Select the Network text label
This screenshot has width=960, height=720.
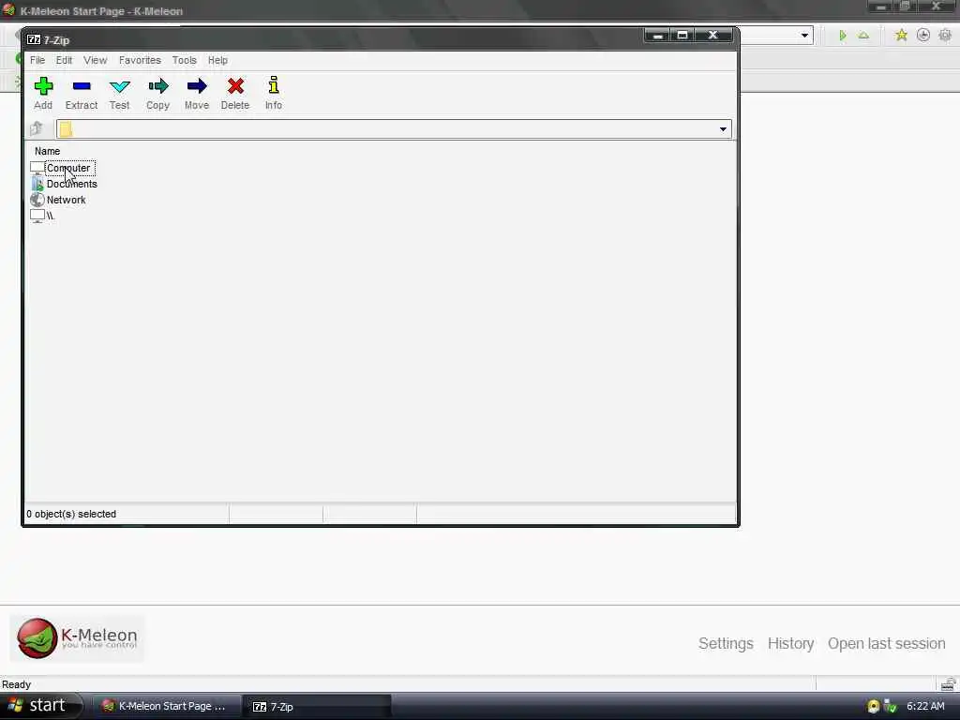point(67,200)
